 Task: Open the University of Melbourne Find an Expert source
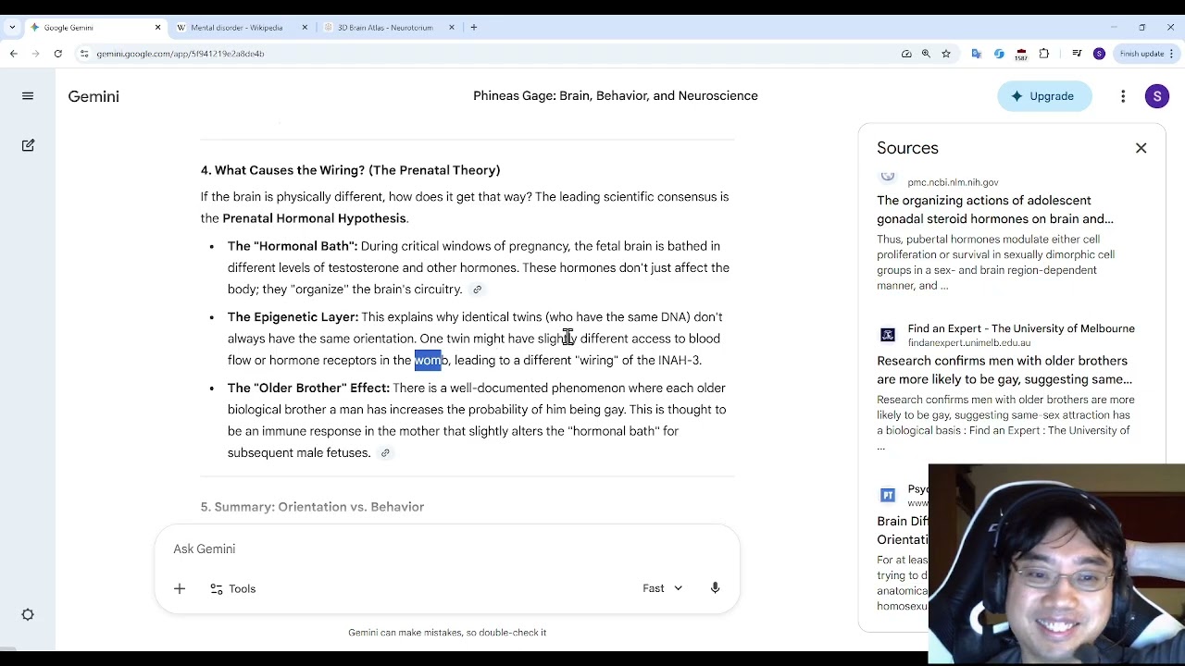point(1021,328)
